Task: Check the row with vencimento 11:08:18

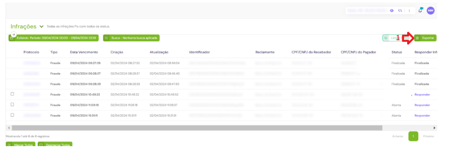Action: coord(13,104)
